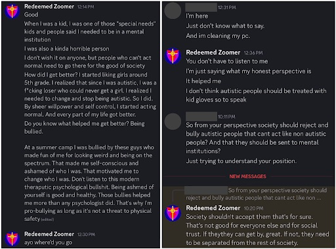Click redacted username at 10:11 PM

[x=201, y=116]
